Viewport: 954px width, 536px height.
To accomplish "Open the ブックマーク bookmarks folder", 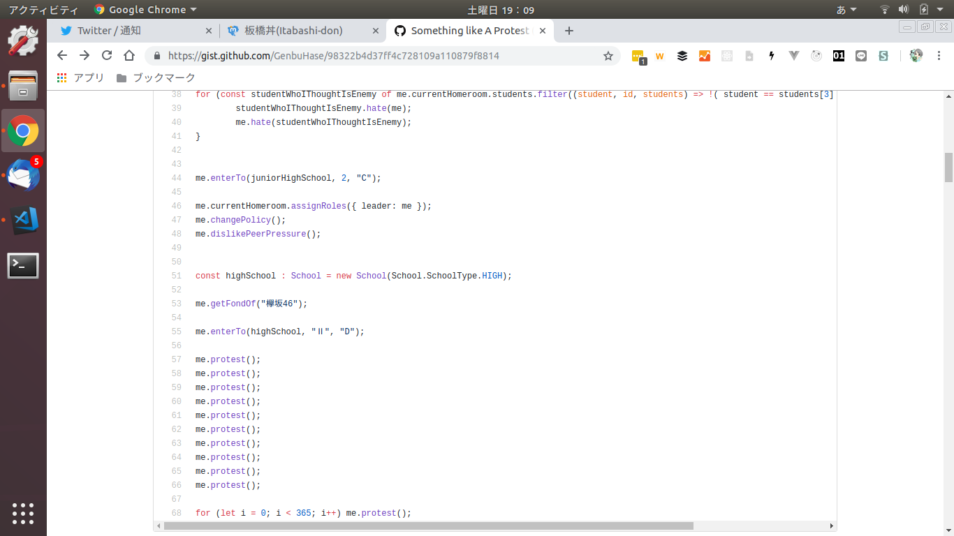I will point(156,78).
